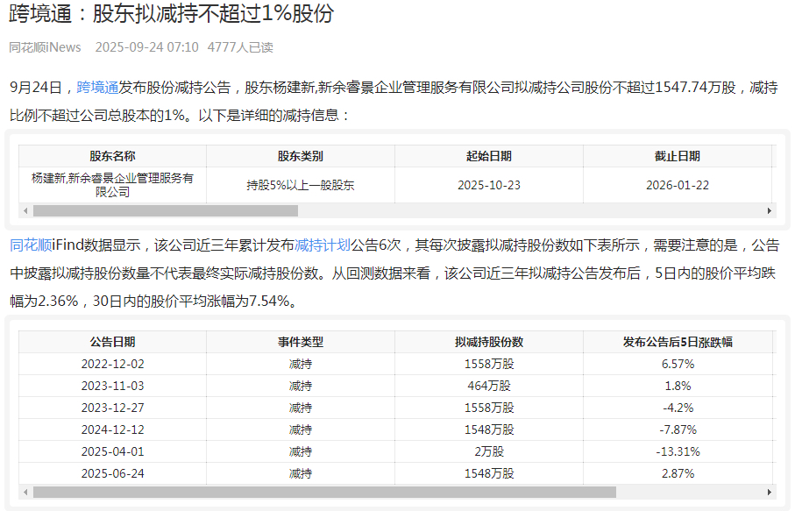This screenshot has height=511, width=795.
Task: Select the 2025-06-24 date cell
Action: click(112, 473)
